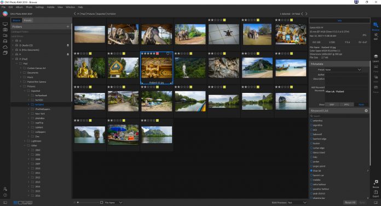381x206 pixels.
Task: Check the peak district keyword
Action: coord(311,193)
